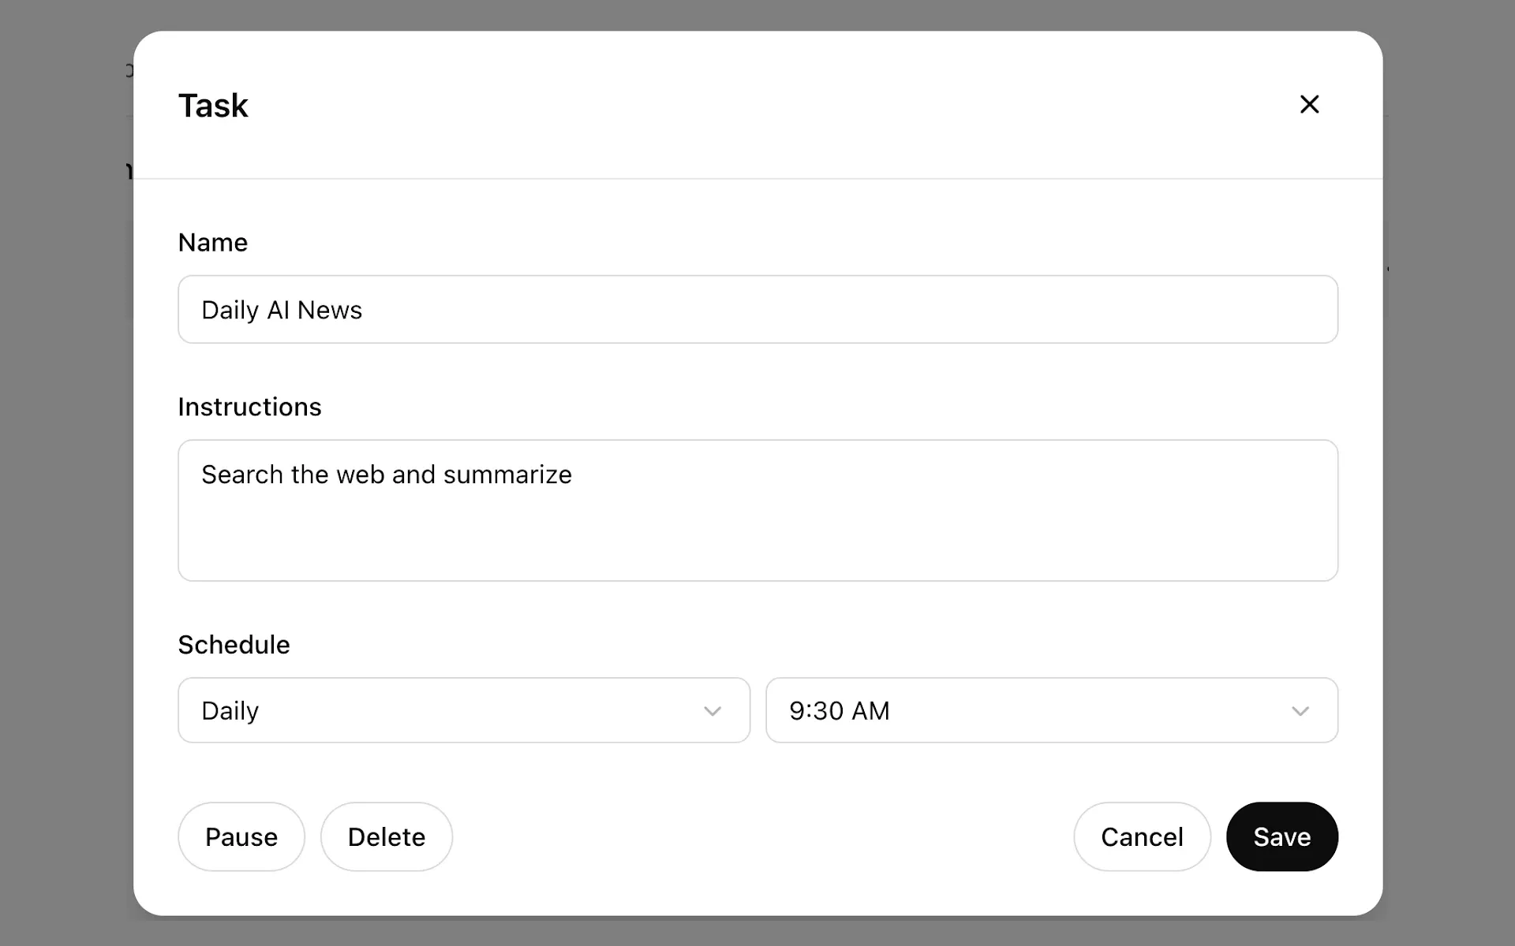The width and height of the screenshot is (1515, 946).
Task: Delete the Daily AI News task
Action: 386,836
